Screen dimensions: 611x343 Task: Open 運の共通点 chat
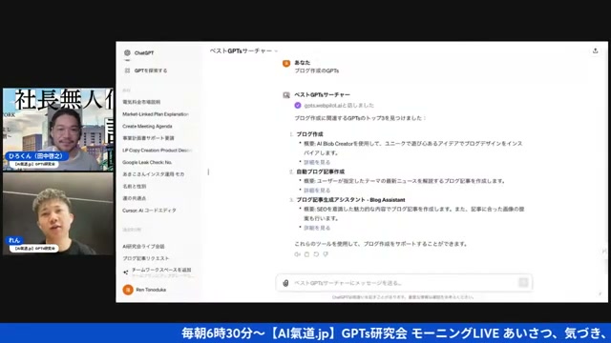pos(134,198)
